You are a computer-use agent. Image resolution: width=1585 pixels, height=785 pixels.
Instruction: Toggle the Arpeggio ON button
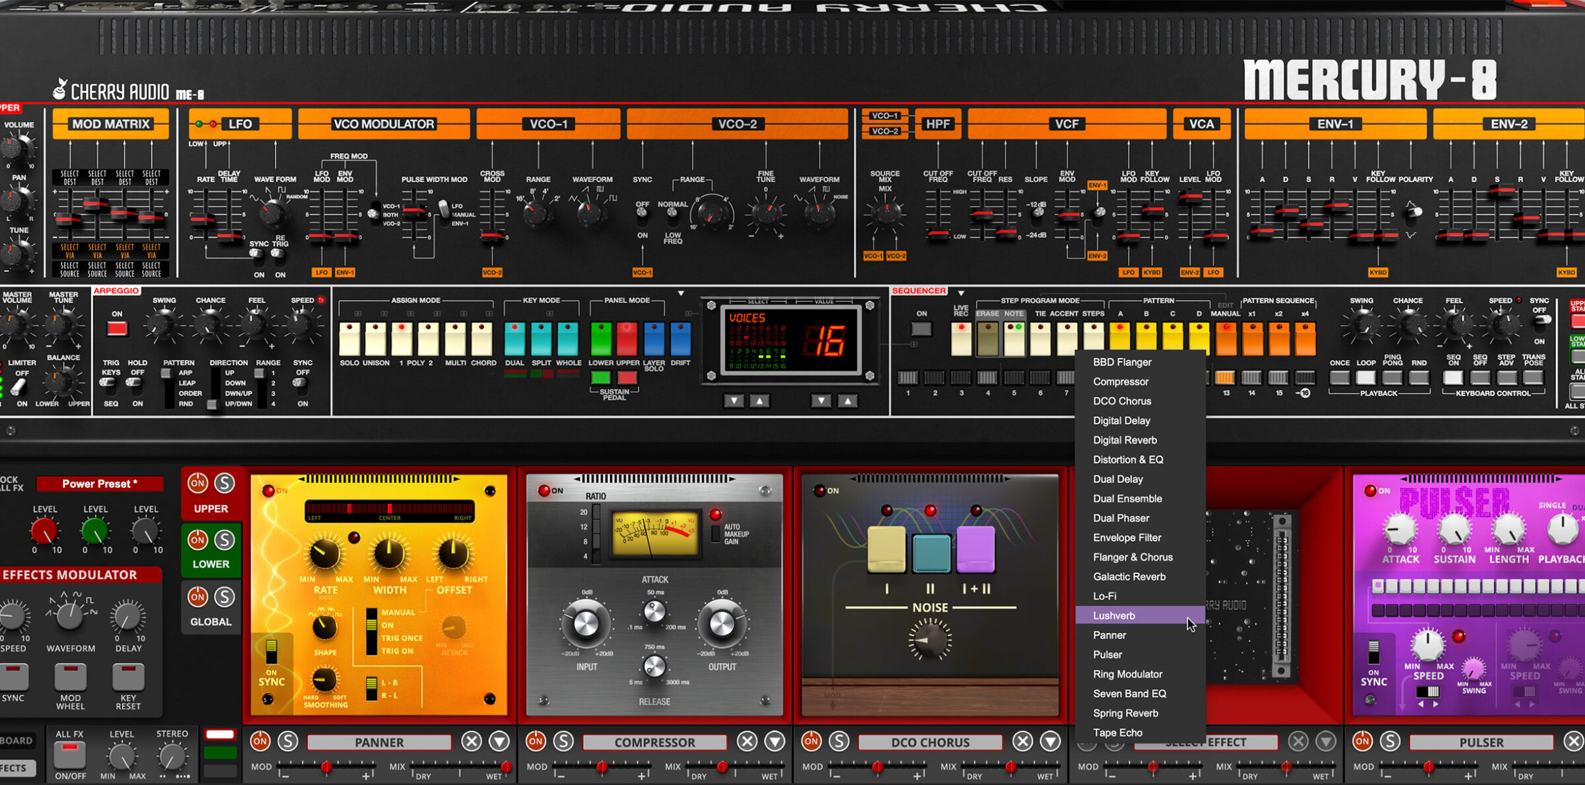tap(117, 328)
